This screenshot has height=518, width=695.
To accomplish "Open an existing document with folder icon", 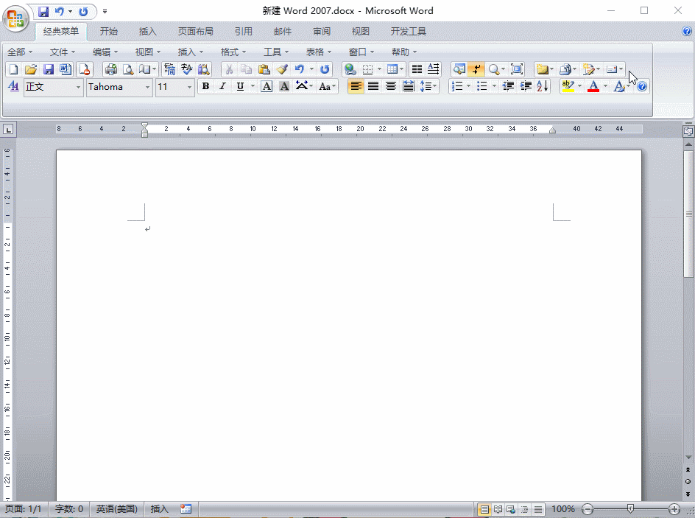I will [x=30, y=69].
